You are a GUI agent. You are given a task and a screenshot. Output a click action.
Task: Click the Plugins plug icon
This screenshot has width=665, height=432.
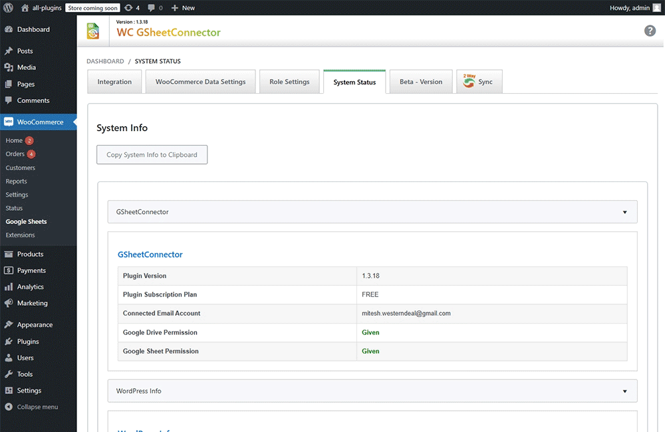point(9,341)
